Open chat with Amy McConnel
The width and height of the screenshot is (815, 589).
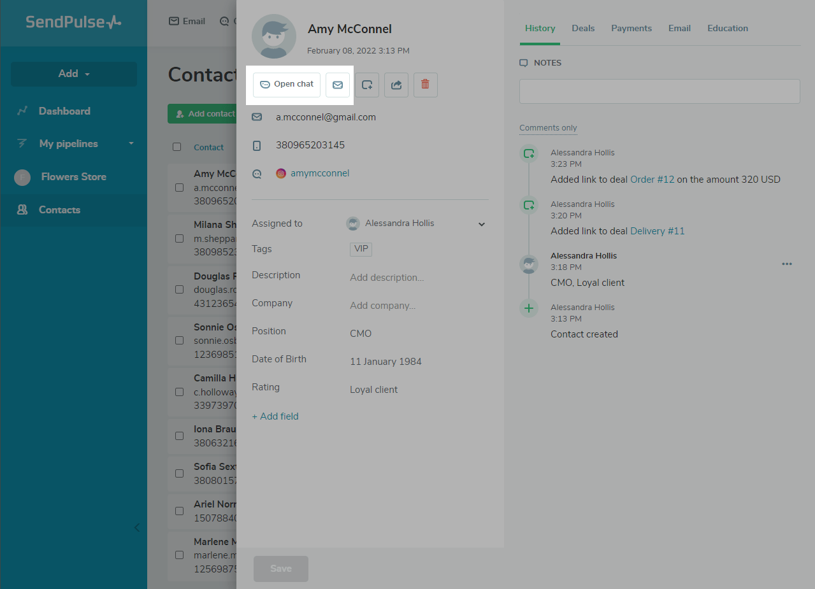pyautogui.click(x=287, y=85)
